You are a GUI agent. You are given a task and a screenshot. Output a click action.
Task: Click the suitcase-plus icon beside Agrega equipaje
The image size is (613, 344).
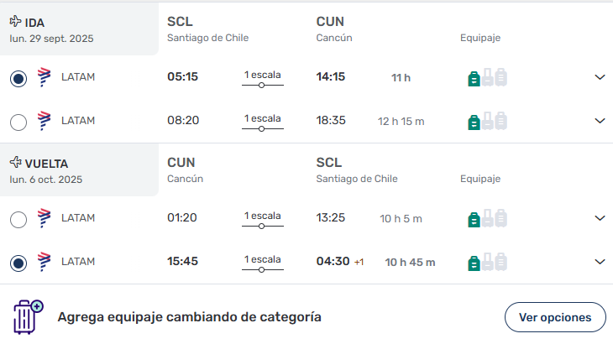(29, 317)
